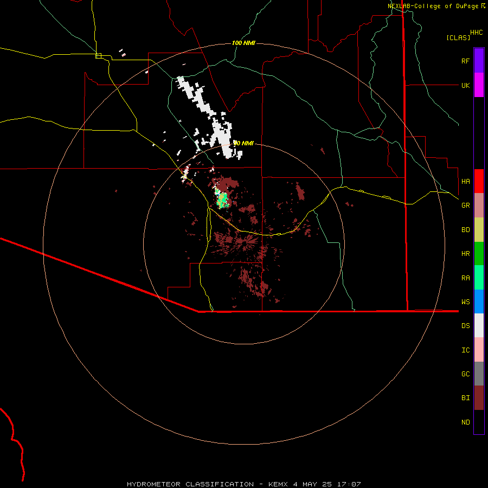Click the HA red legend swatch

click(x=479, y=181)
